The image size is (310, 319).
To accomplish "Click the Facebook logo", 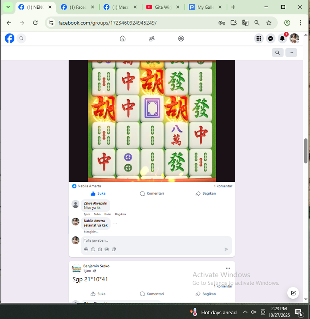I will (10, 38).
